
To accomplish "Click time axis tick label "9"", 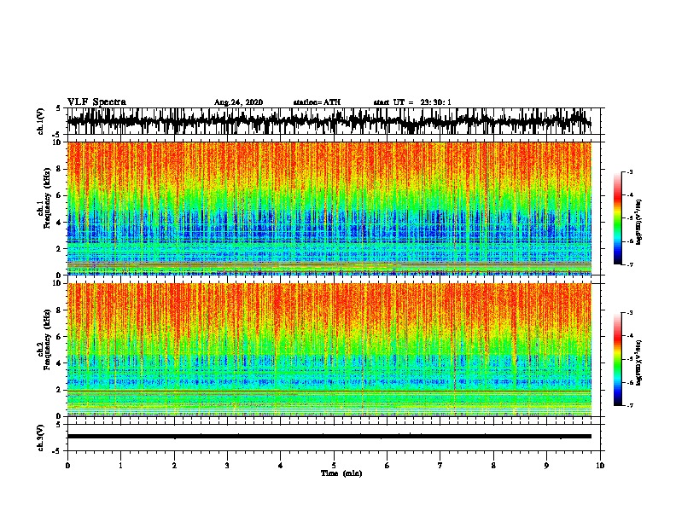I will [x=546, y=466].
